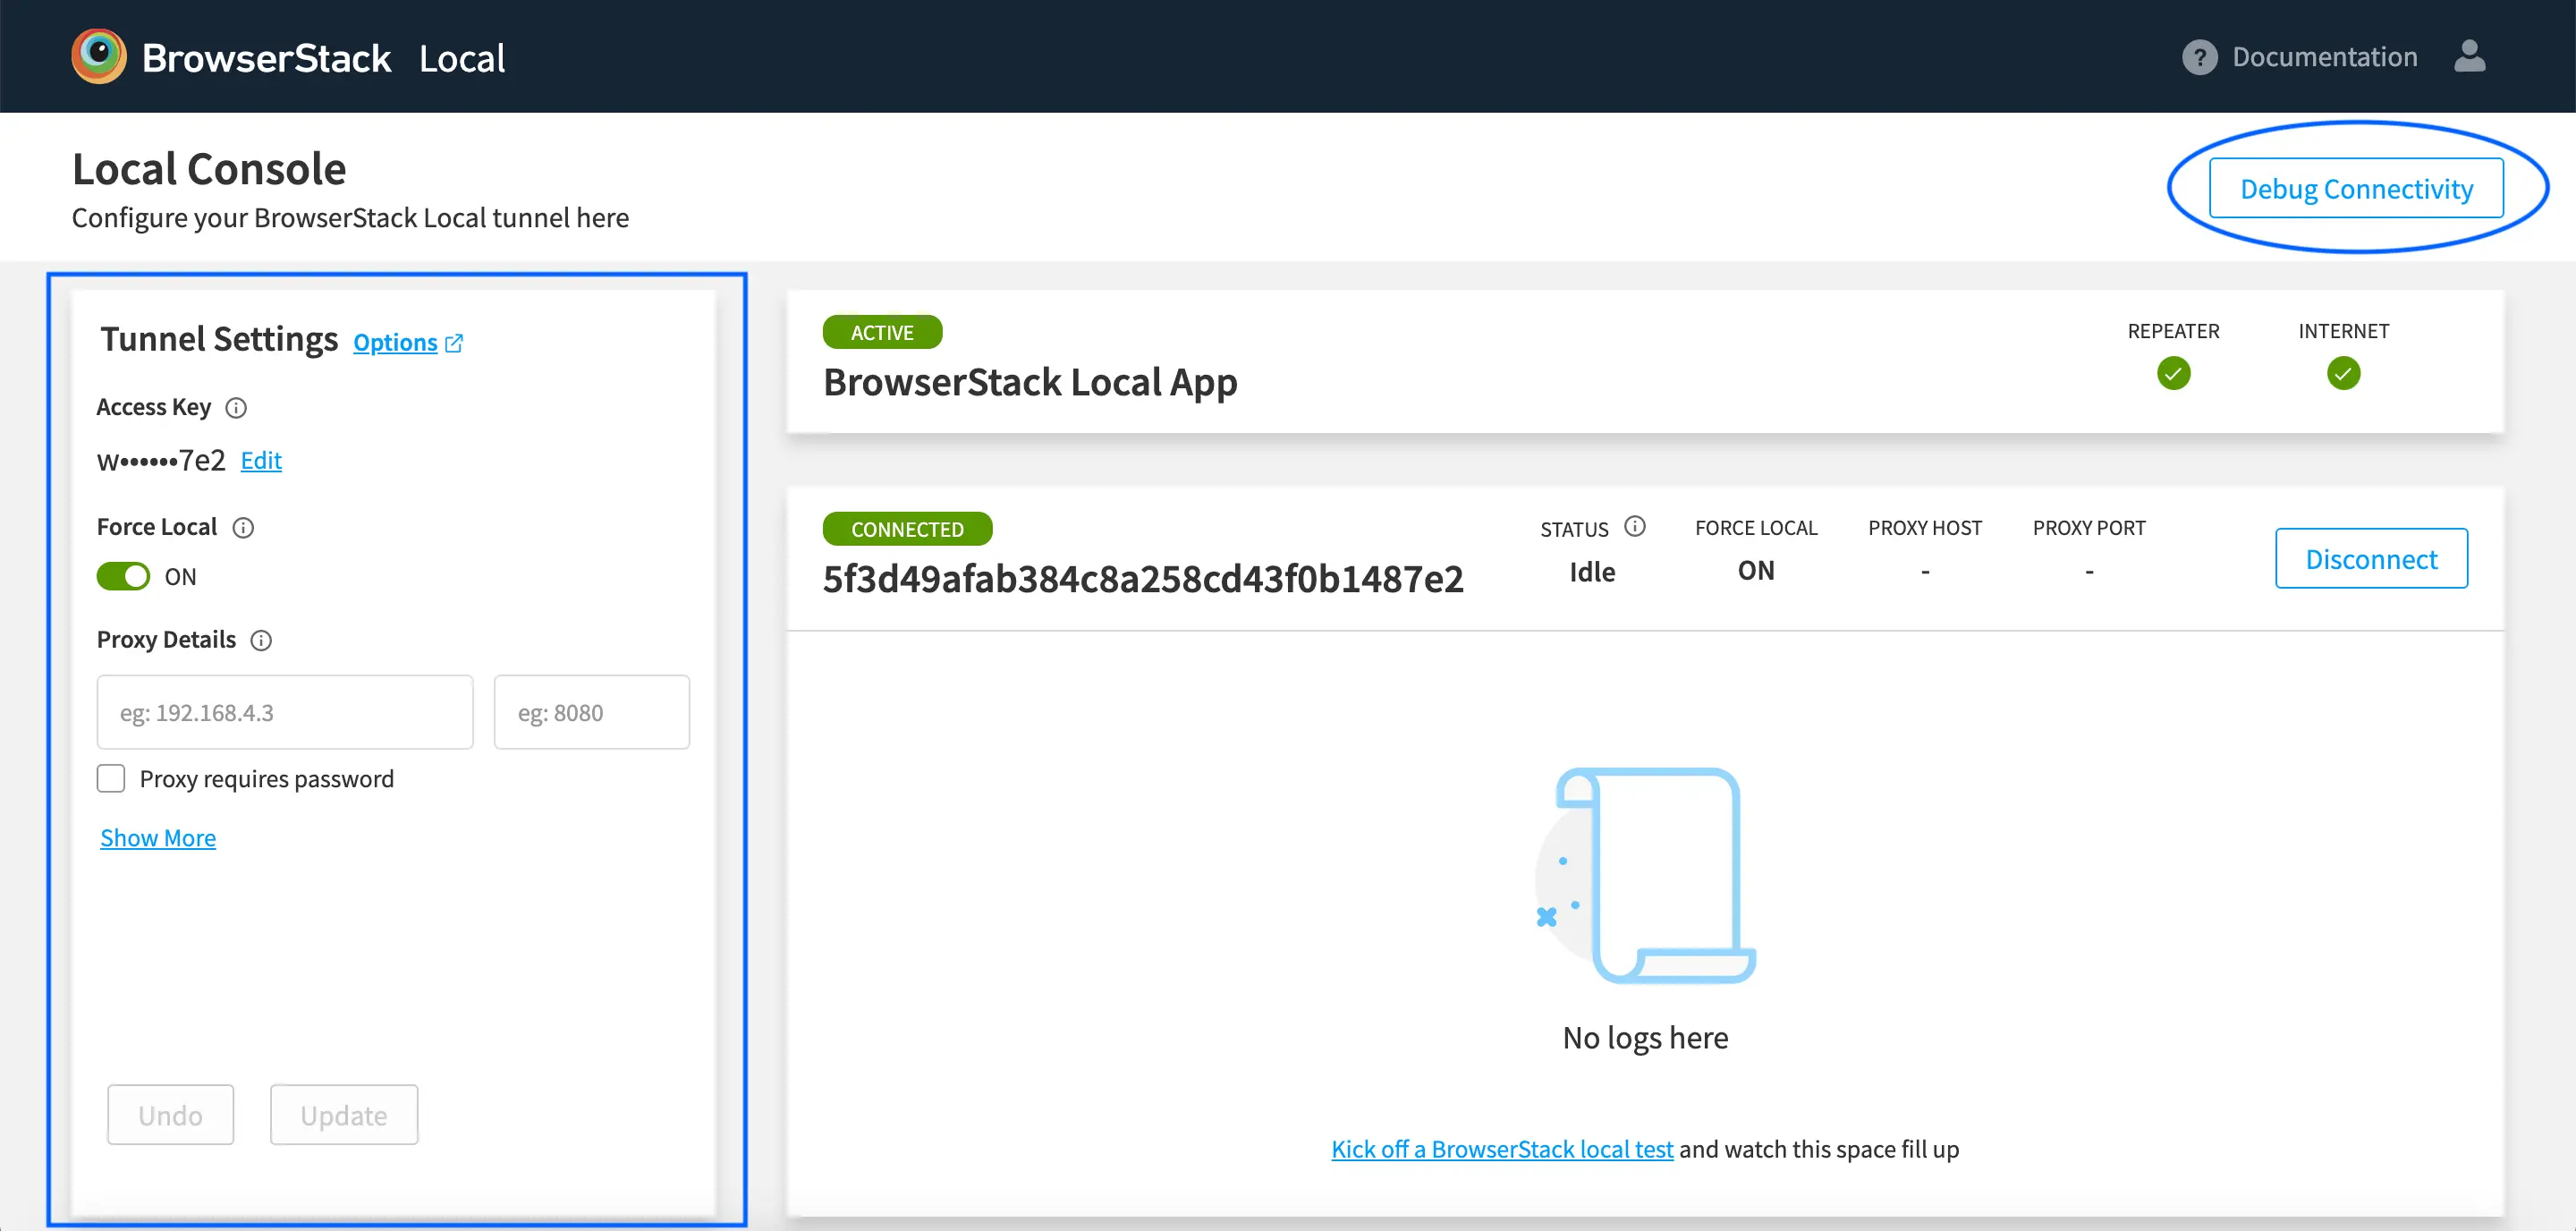Click the Internet green checkmark status icon
2576x1231 pixels.
[2343, 374]
